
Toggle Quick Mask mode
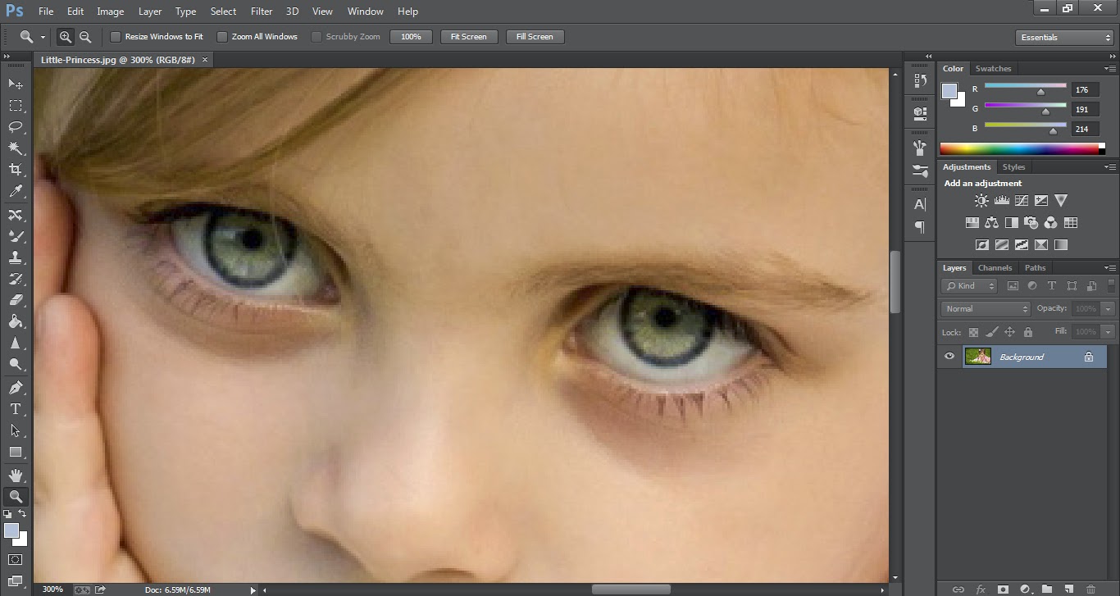[16, 560]
